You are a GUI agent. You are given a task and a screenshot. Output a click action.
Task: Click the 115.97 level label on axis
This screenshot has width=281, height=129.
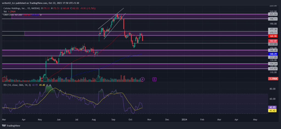tap(273, 69)
